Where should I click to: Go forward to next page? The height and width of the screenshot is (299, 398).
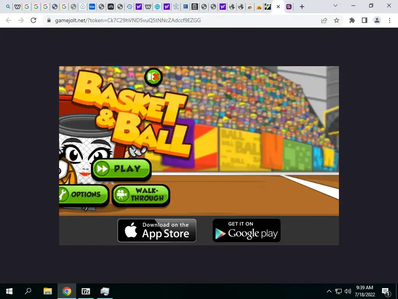pos(21,20)
